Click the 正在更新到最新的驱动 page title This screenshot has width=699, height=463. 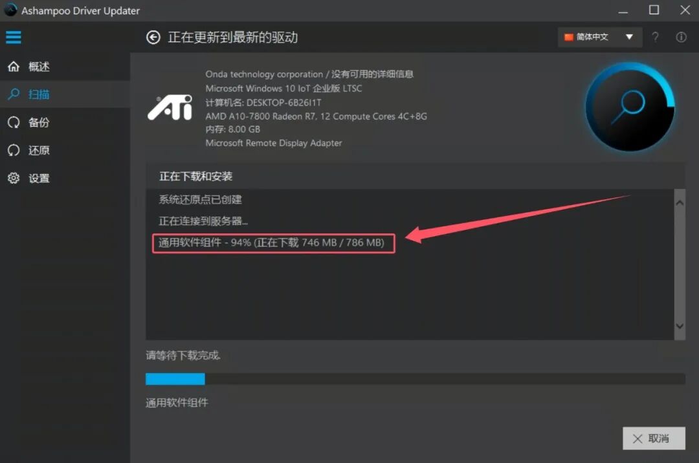click(x=233, y=38)
